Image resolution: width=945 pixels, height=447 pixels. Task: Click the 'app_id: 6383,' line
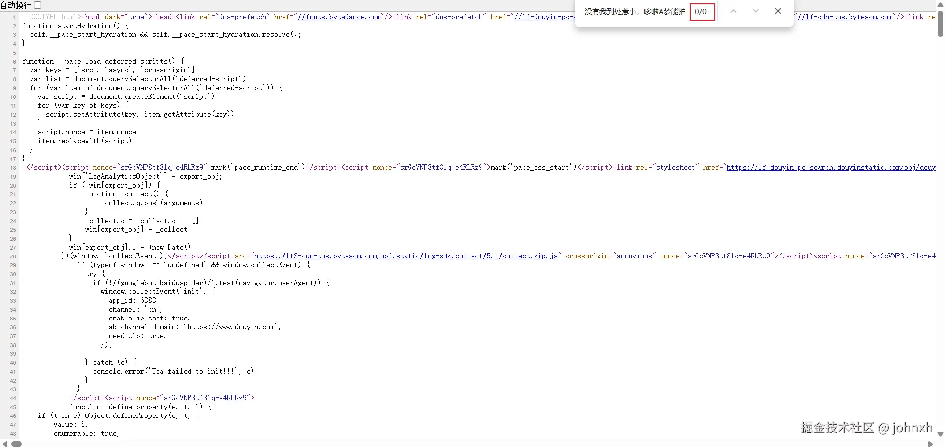(133, 300)
